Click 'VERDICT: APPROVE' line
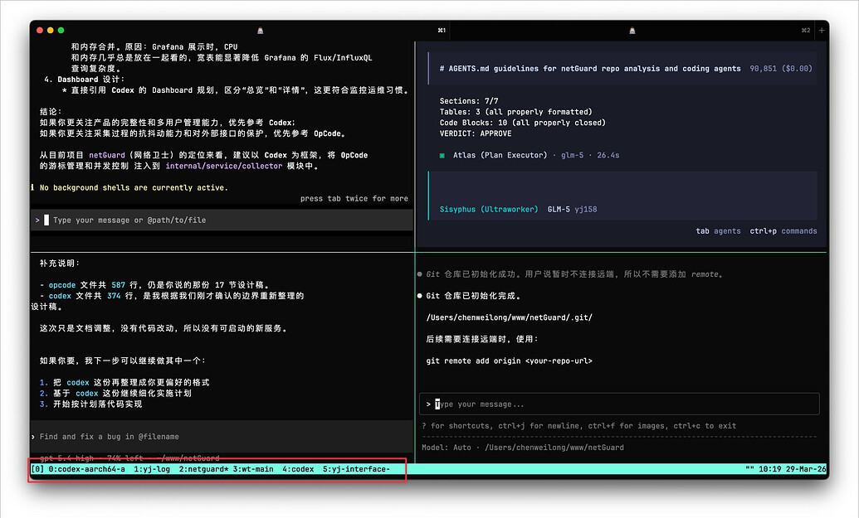The width and height of the screenshot is (859, 518). (x=476, y=133)
